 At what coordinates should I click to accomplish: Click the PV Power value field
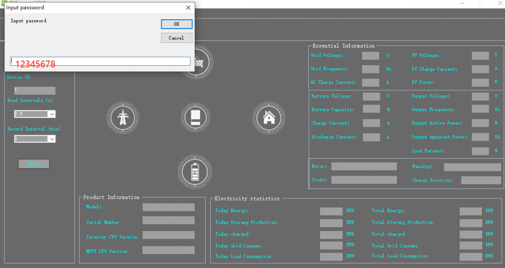click(480, 82)
